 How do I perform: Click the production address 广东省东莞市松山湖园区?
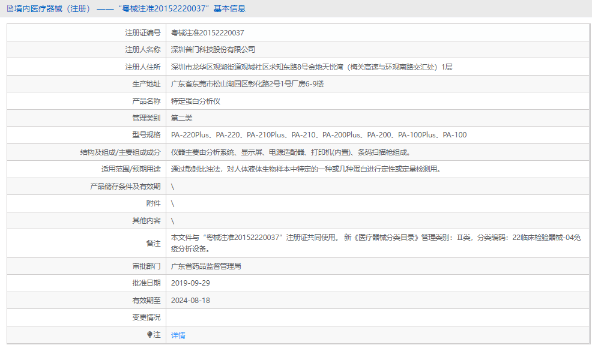(247, 84)
